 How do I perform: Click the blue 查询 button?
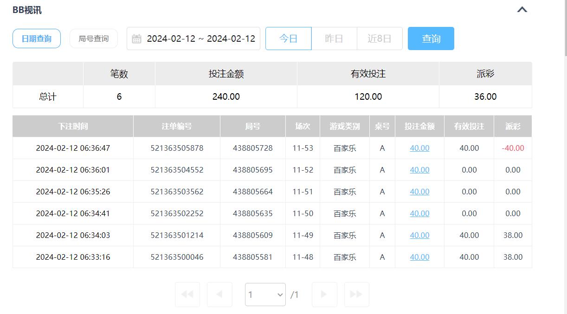[x=431, y=38]
